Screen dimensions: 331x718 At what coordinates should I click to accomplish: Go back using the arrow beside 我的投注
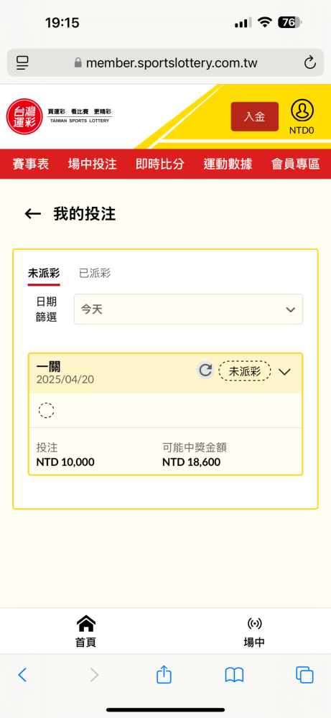pyautogui.click(x=32, y=214)
